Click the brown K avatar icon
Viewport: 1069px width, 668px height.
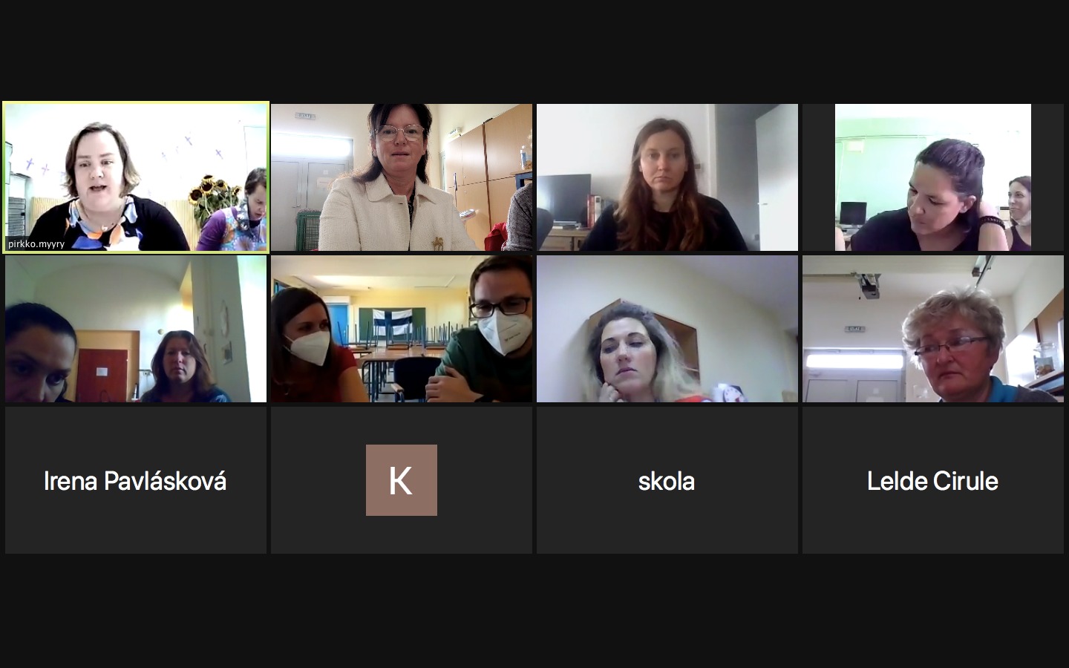point(402,480)
